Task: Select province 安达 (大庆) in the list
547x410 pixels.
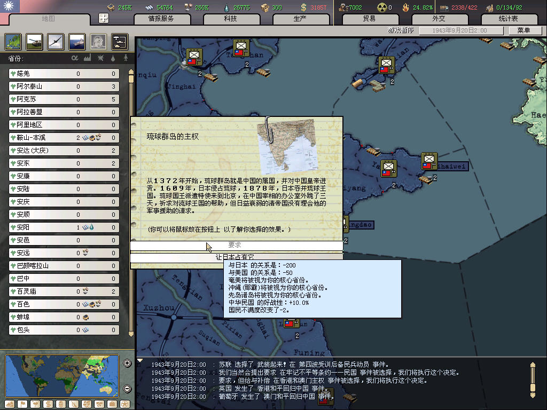Action: 64,151
